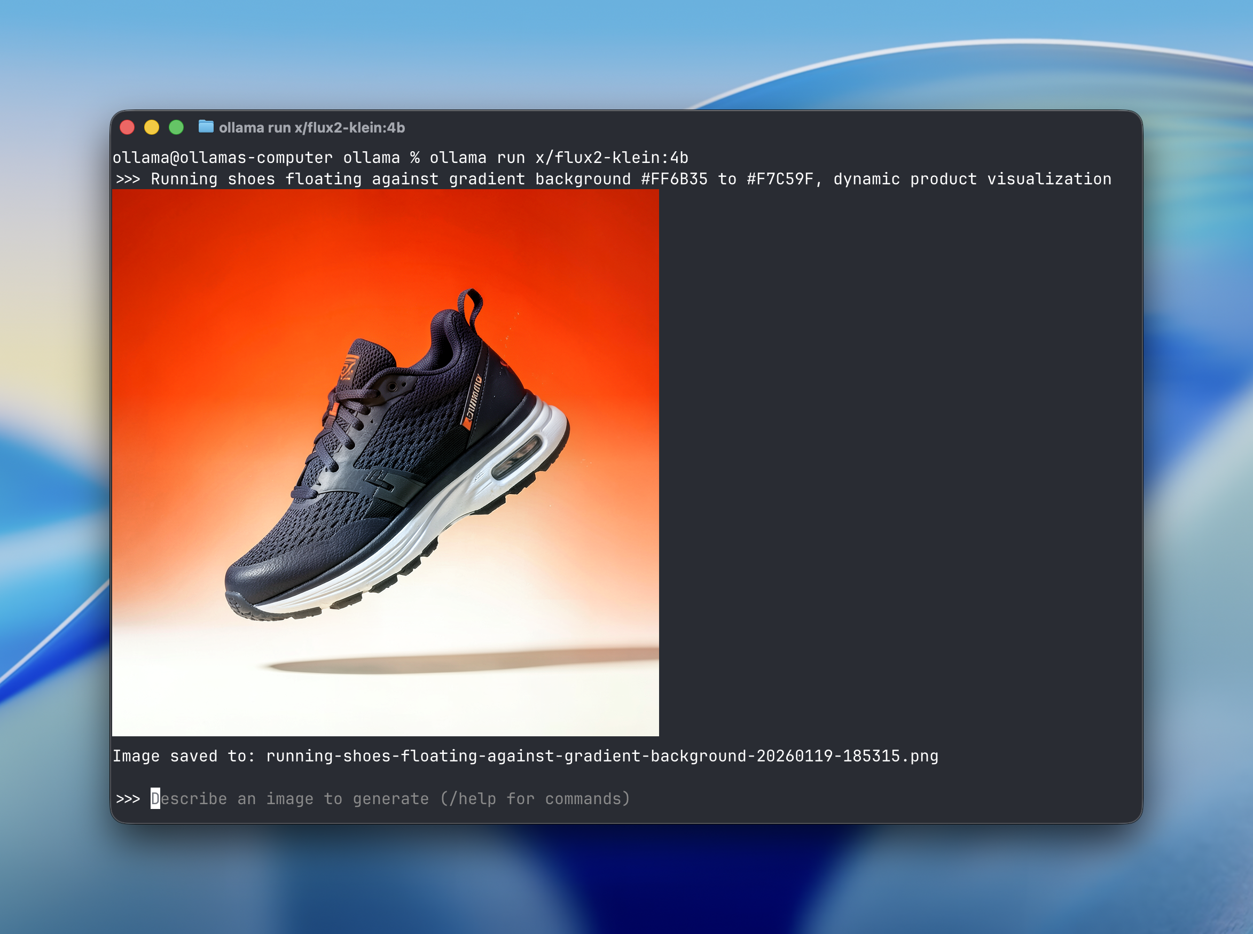Click the window title ollama run x/flux2-klein:4b
Image resolution: width=1253 pixels, height=934 pixels.
click(311, 128)
